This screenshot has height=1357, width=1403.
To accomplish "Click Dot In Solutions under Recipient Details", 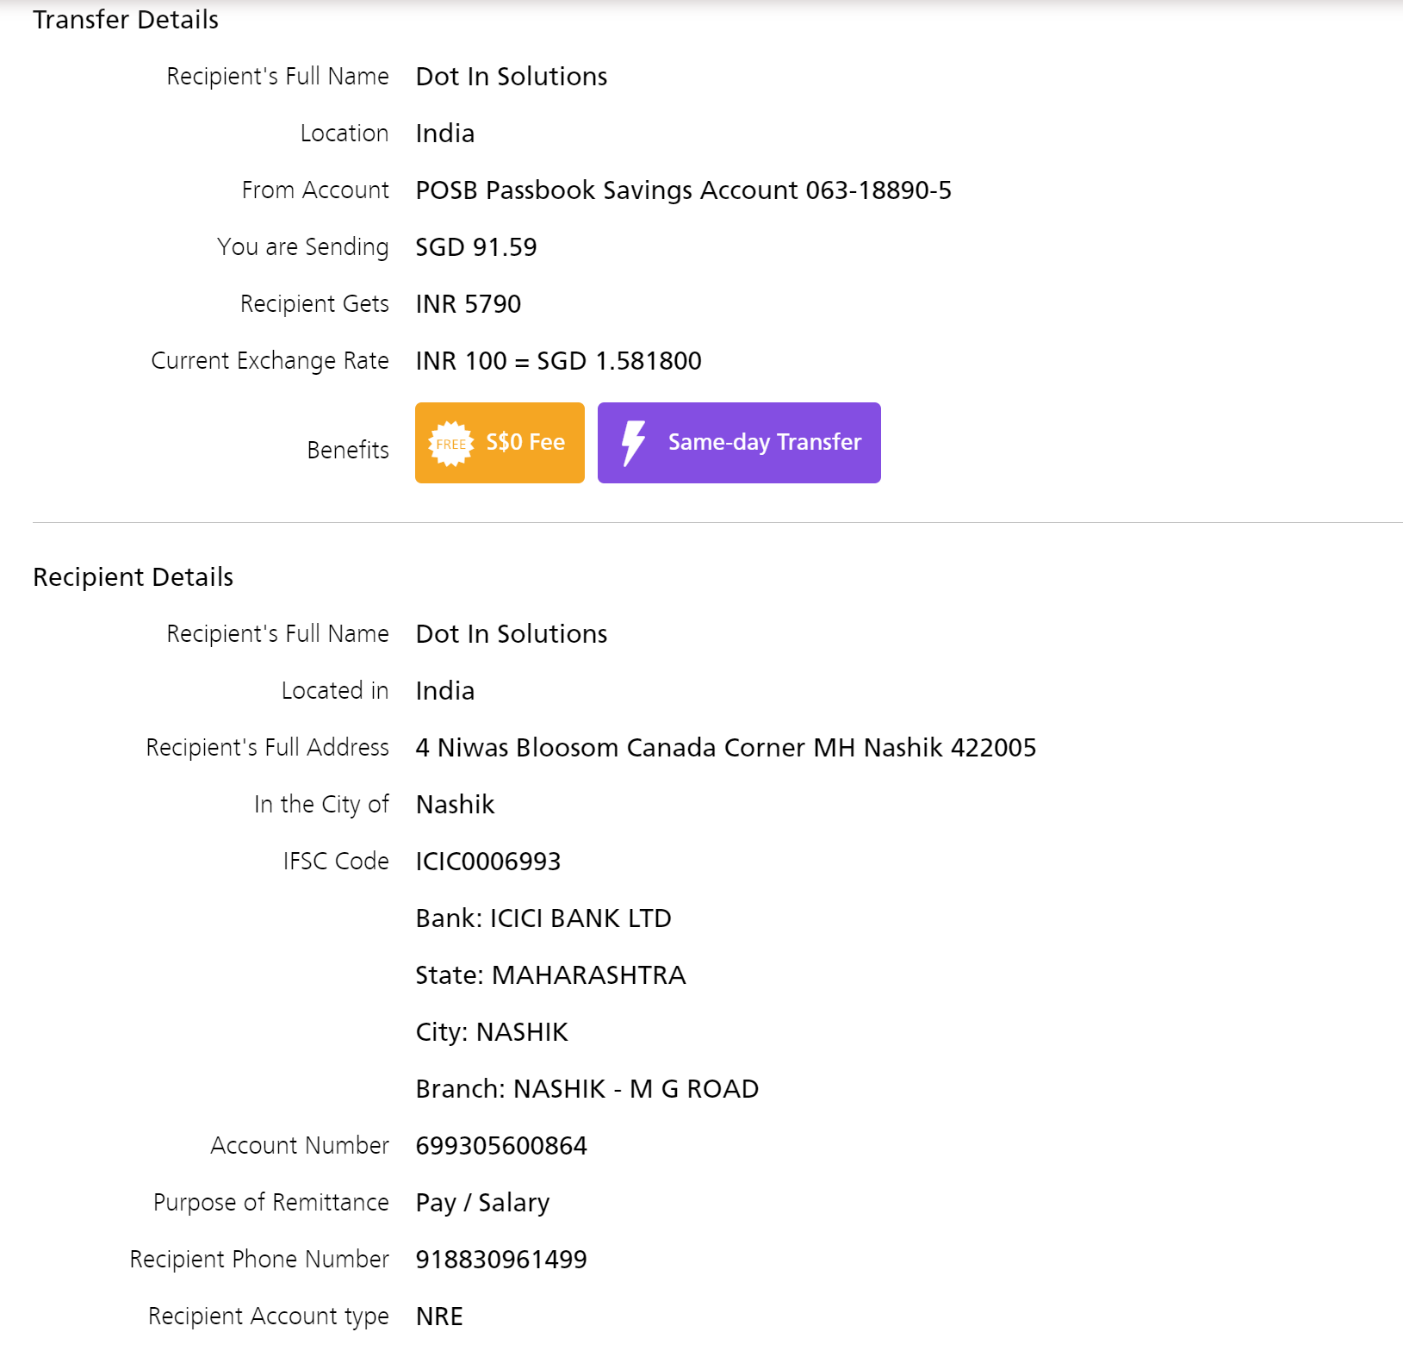I will click(x=511, y=633).
